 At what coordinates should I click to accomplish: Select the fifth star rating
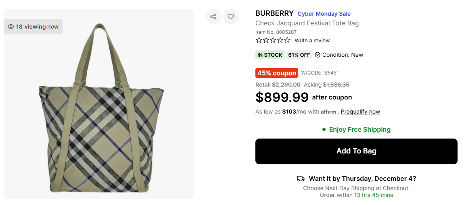[287, 40]
